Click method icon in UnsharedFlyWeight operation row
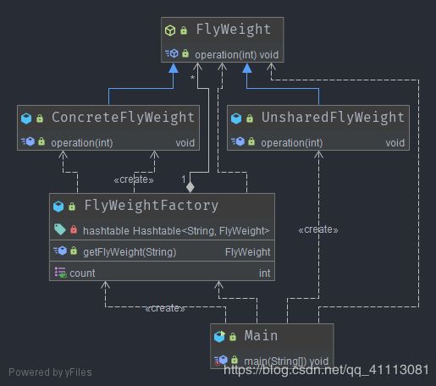Screen dimensions: 436x386 (x=238, y=141)
